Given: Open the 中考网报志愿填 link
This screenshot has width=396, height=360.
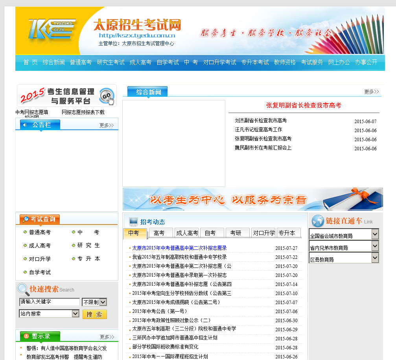Looking at the screenshot, I should [31, 112].
